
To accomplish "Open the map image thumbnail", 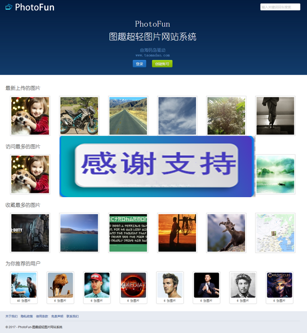I will click(275, 233).
